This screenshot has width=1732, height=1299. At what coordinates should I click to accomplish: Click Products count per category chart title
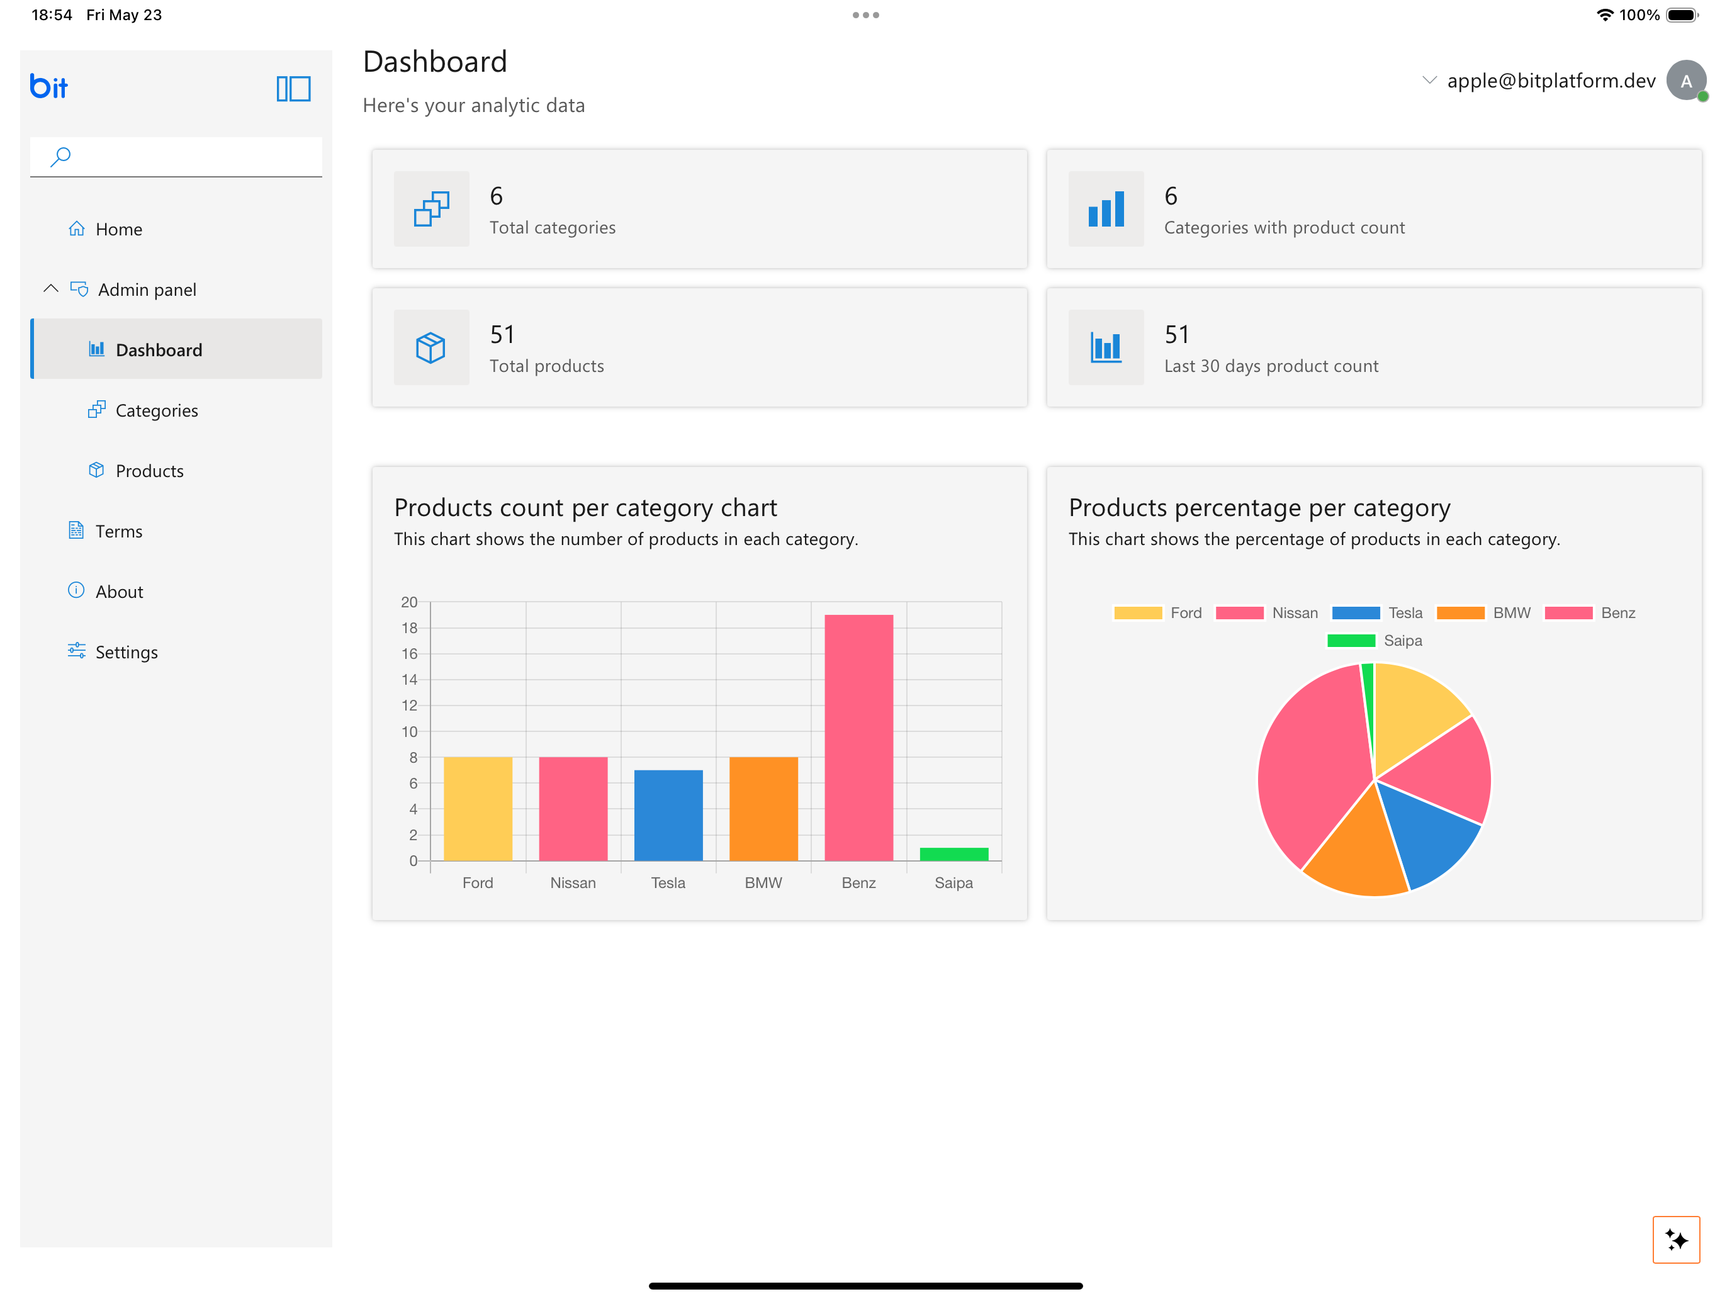586,507
